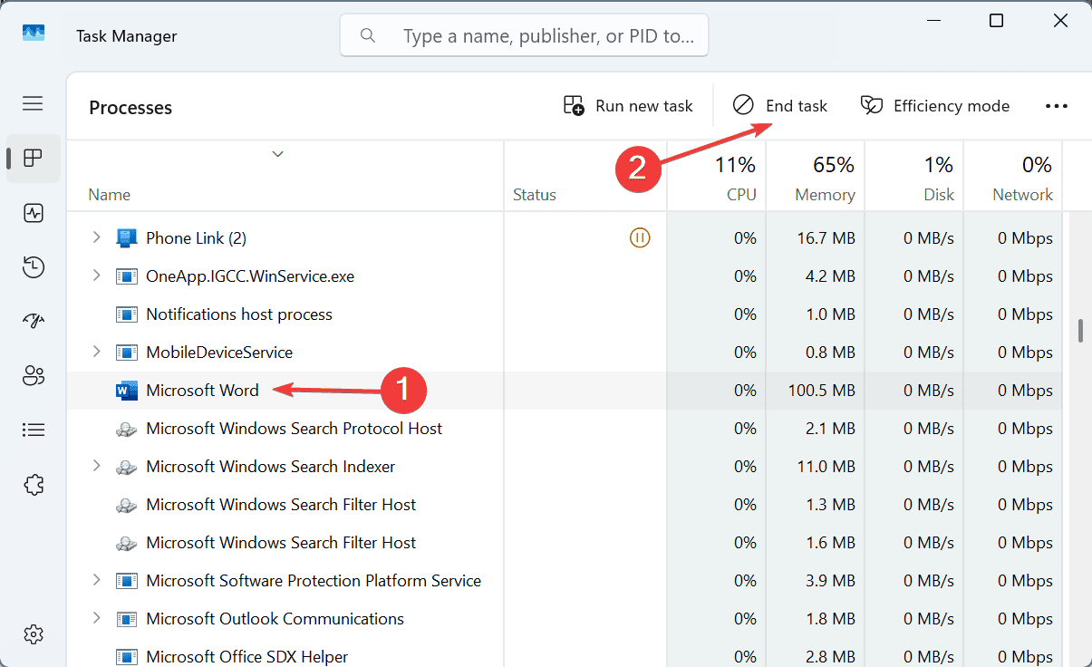Screen dimensions: 1092x667
Task: Collapse the column header chevron above Name
Action: (278, 154)
